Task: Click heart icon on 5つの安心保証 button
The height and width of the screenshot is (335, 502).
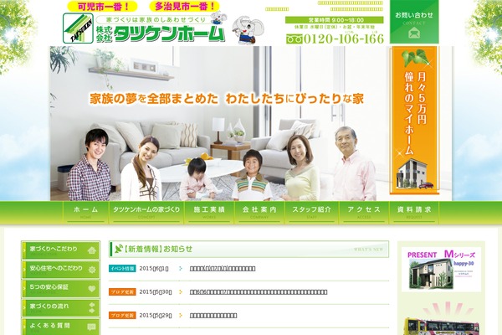Action: click(x=92, y=289)
